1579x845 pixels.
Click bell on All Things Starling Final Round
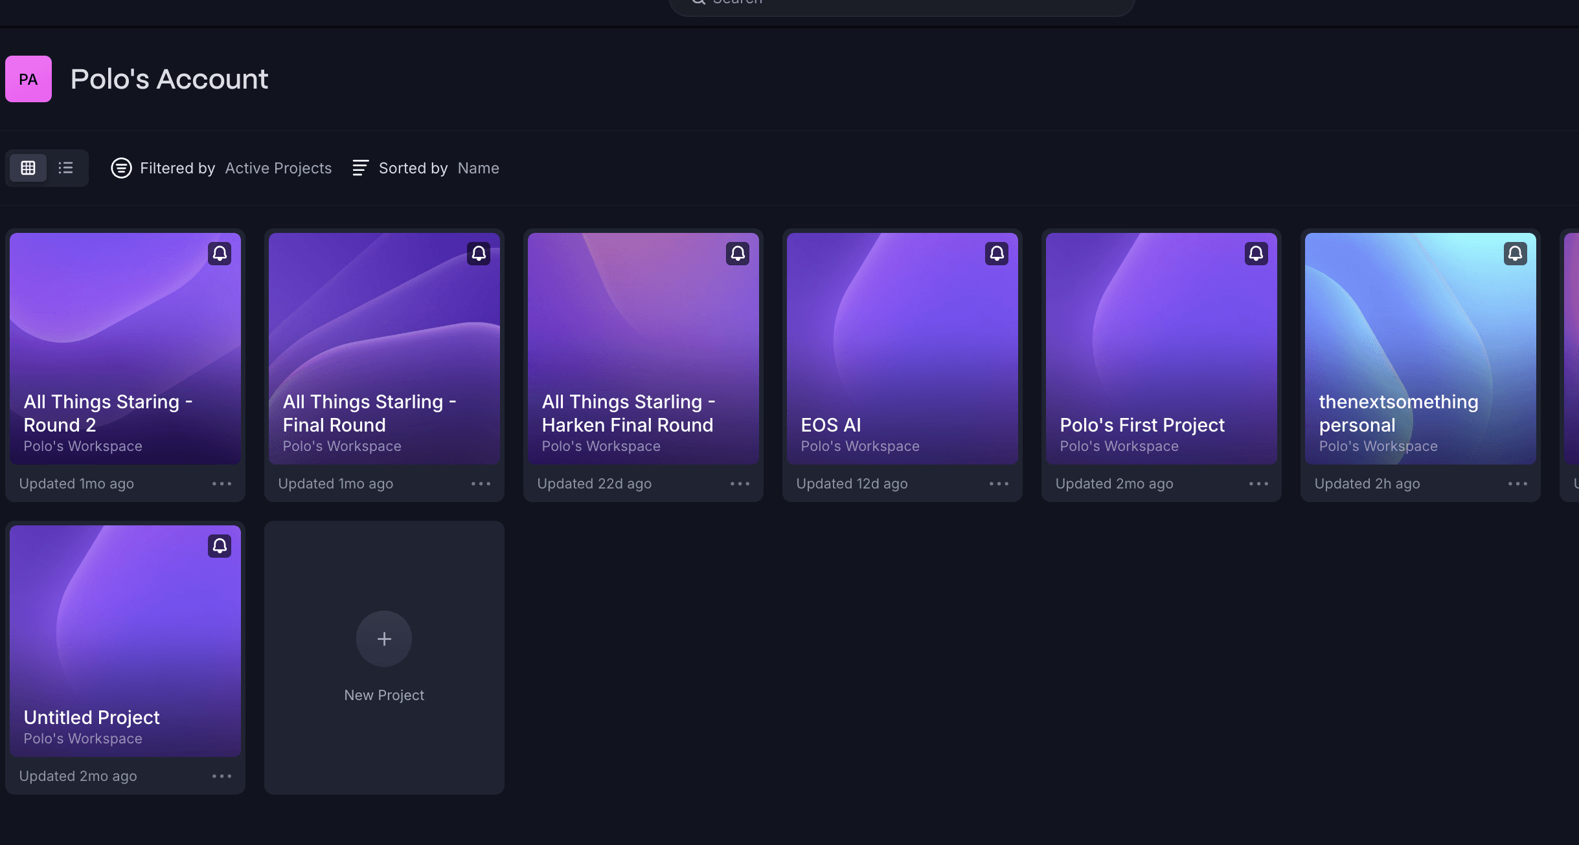point(479,254)
